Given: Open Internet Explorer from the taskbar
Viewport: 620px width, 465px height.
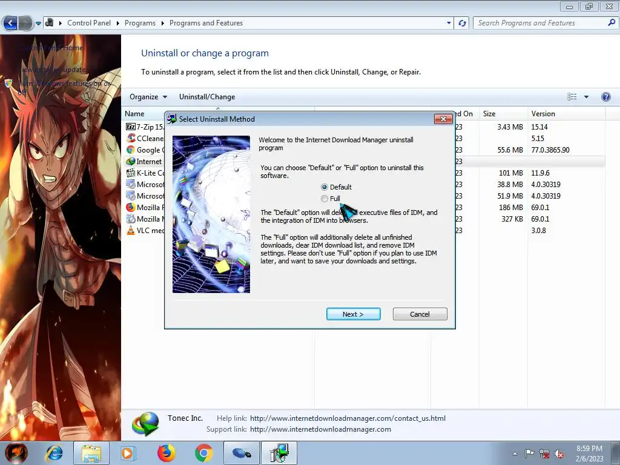Looking at the screenshot, I should [54, 453].
